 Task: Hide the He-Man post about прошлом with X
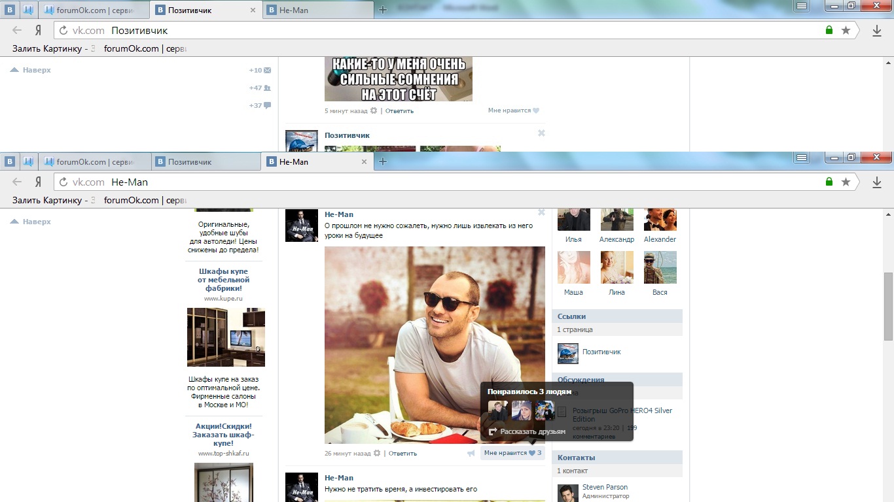541,212
